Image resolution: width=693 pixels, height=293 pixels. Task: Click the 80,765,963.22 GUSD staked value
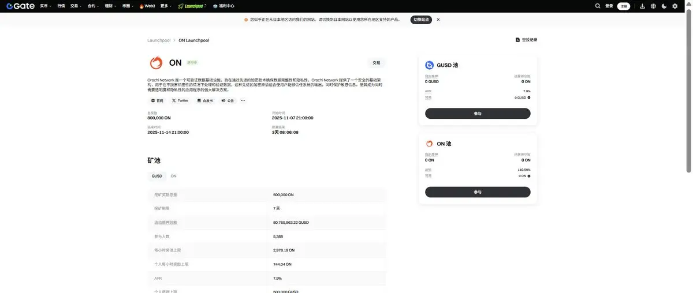pyautogui.click(x=291, y=222)
